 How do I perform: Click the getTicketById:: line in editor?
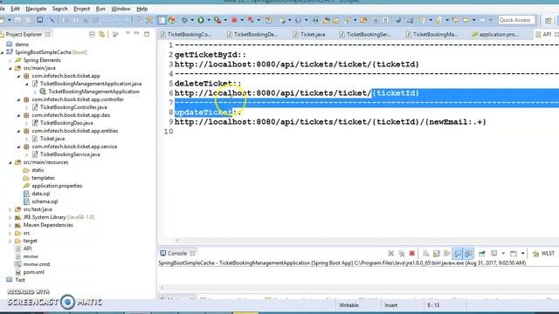(x=210, y=55)
